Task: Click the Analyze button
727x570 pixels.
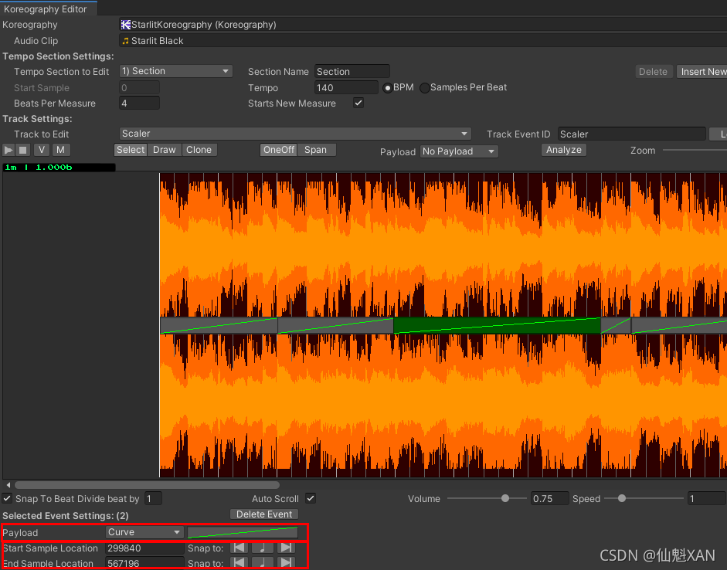Action: coord(563,150)
